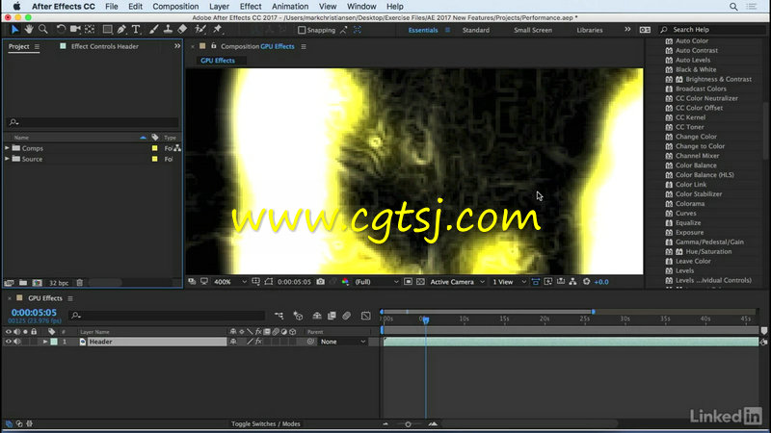The image size is (771, 433).
Task: Click the Comps folder yellow label swatch
Action: coord(155,148)
